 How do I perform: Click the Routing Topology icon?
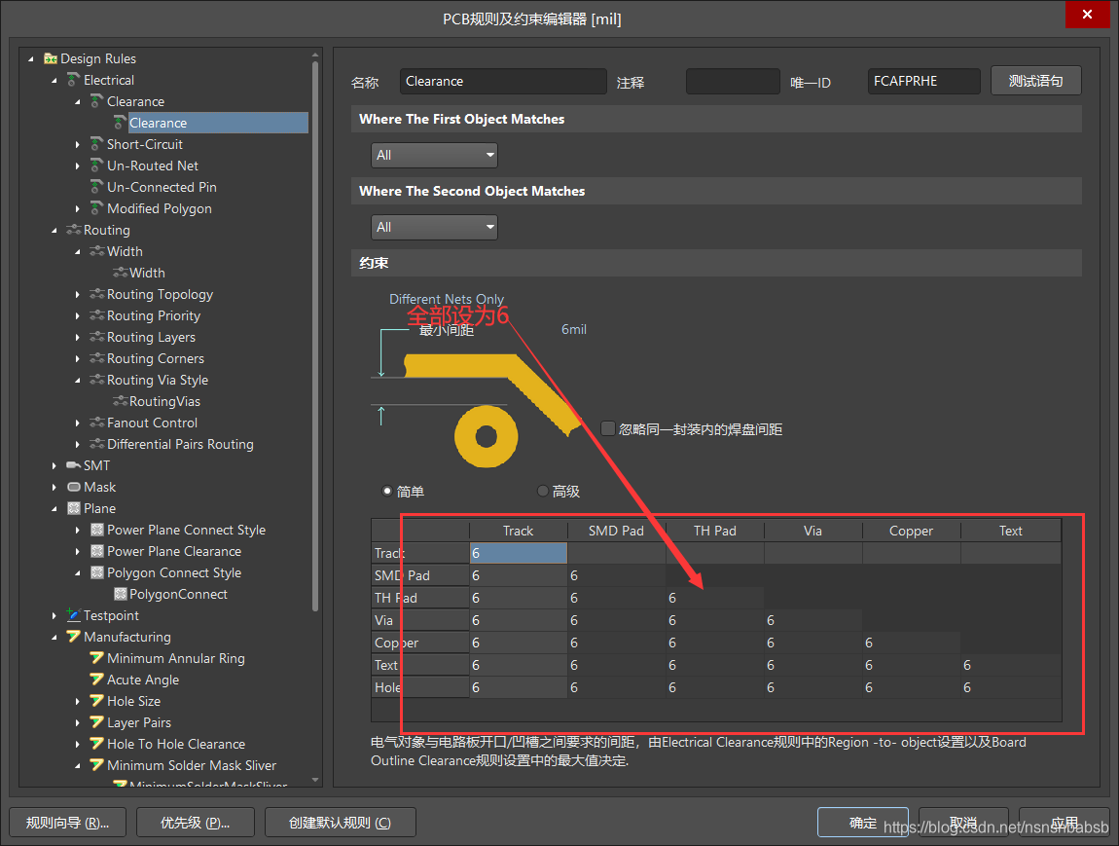click(97, 294)
